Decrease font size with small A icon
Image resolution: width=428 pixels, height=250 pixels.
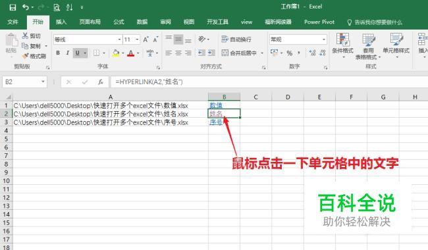tap(155, 39)
